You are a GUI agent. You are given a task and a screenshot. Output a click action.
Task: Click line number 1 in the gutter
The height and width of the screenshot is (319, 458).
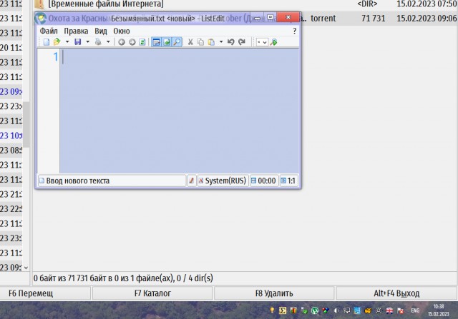coord(56,57)
